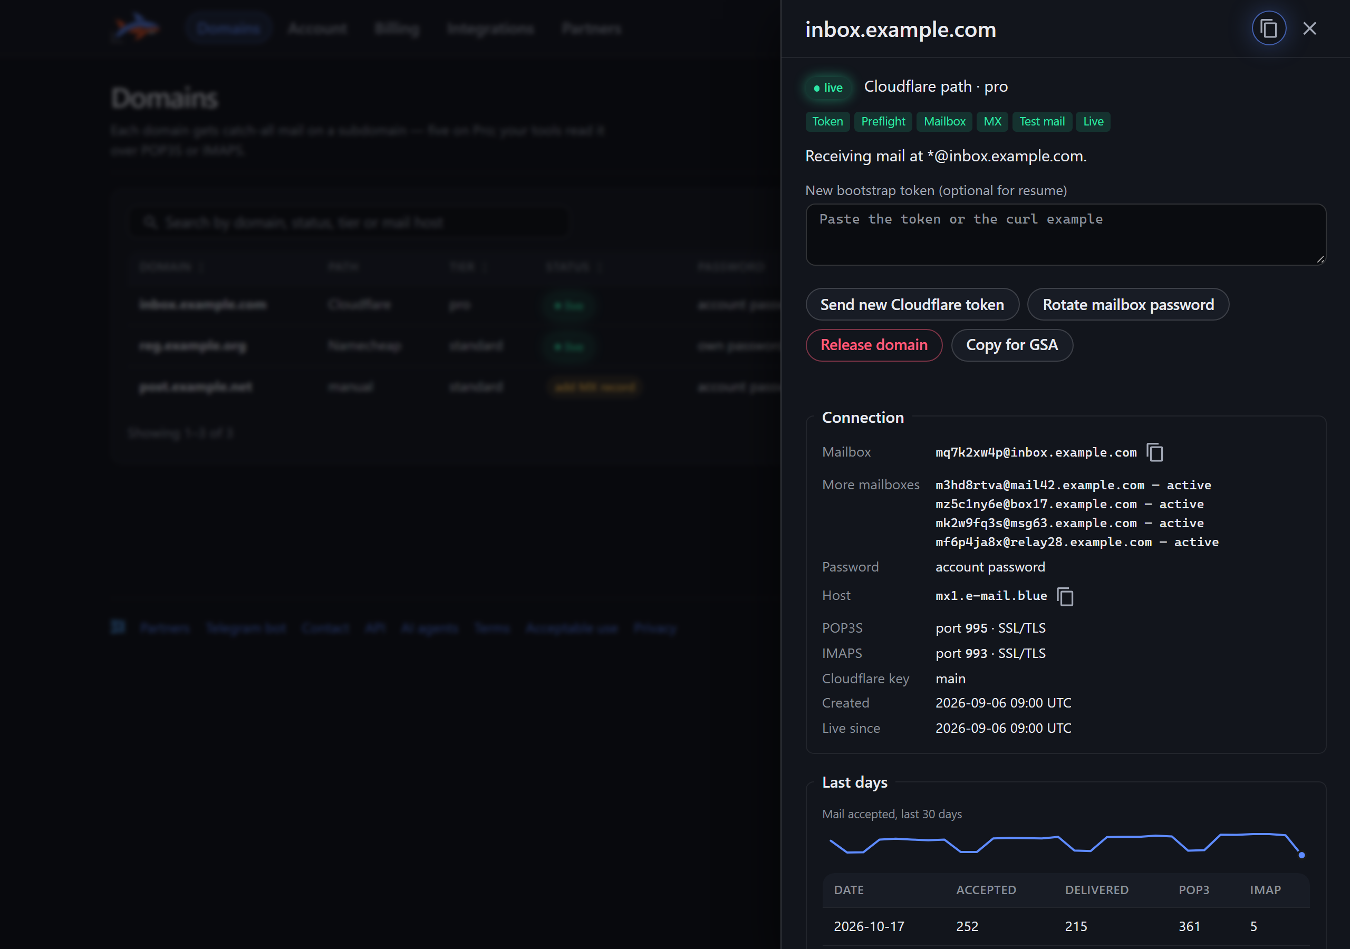Image resolution: width=1350 pixels, height=949 pixels.
Task: Click the last point on mail sparkline
Action: pos(1301,855)
